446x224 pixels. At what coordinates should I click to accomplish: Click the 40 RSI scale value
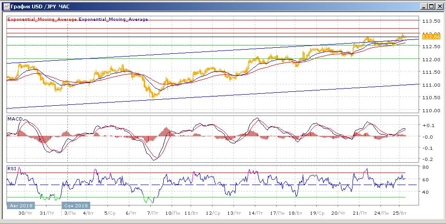(426, 192)
